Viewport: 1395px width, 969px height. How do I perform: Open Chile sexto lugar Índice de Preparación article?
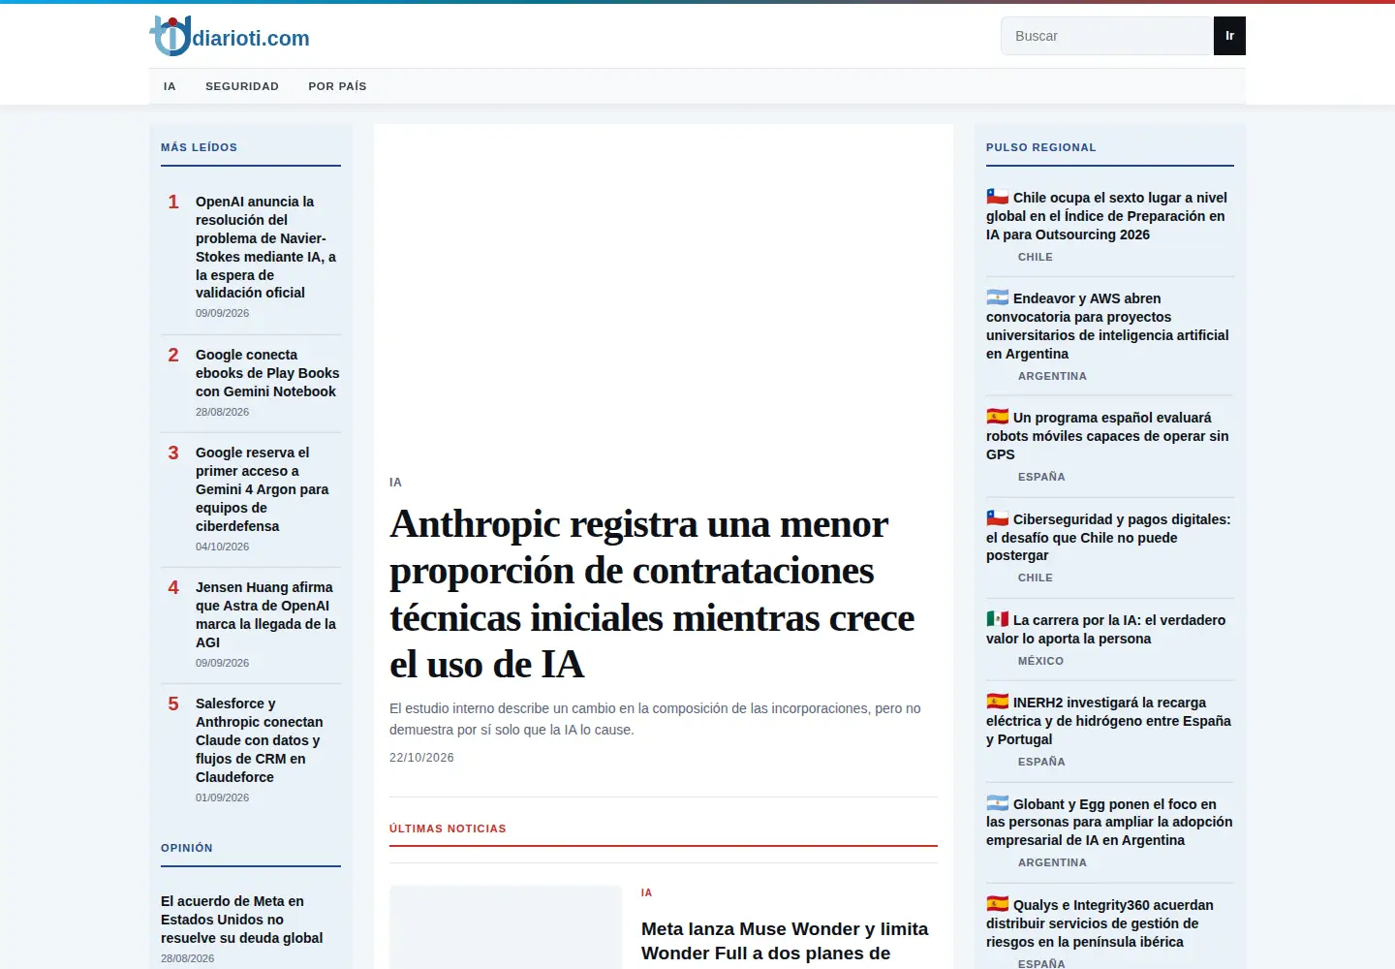coord(1108,216)
